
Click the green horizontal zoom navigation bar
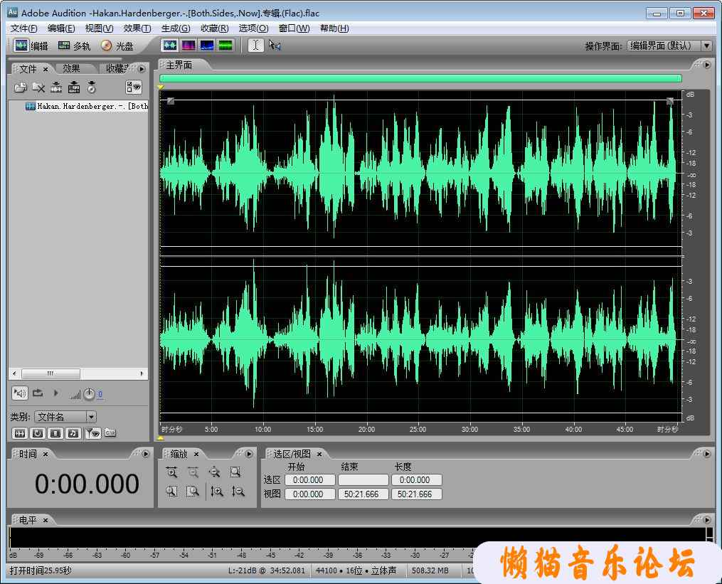pyautogui.click(x=420, y=78)
